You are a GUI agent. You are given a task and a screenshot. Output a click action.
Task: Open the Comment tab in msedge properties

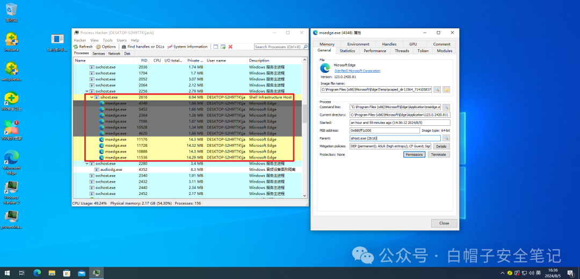click(x=441, y=44)
